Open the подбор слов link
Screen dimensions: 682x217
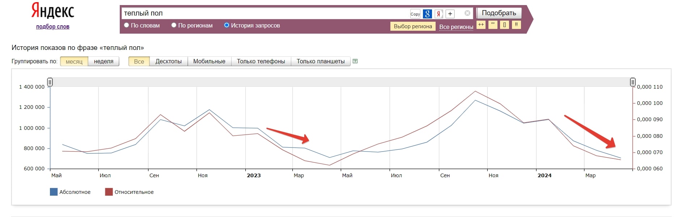pos(52,26)
